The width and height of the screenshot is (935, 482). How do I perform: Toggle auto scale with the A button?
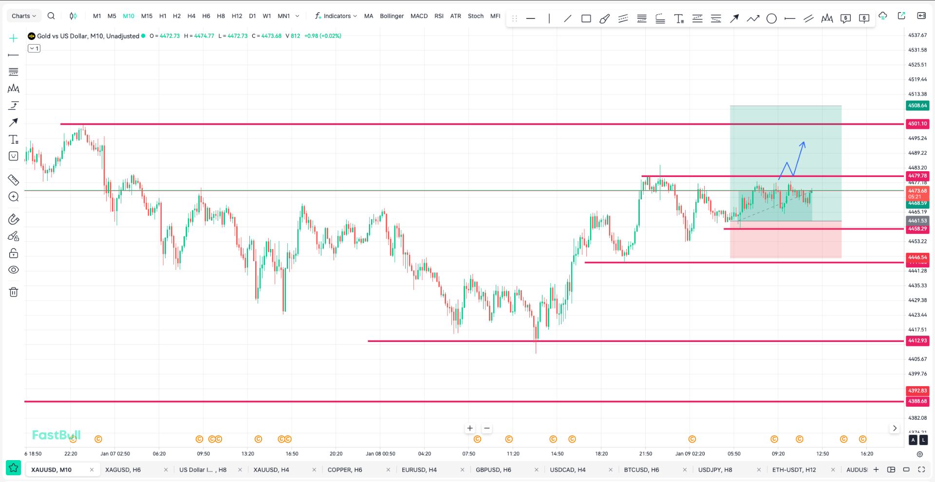913,440
